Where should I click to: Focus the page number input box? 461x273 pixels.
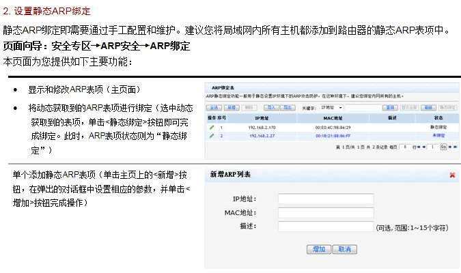pyautogui.click(x=432, y=147)
